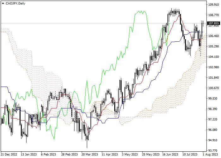Click the 13 Jan 2023 date label
Screen dimensions: 221x158
point(29,154)
